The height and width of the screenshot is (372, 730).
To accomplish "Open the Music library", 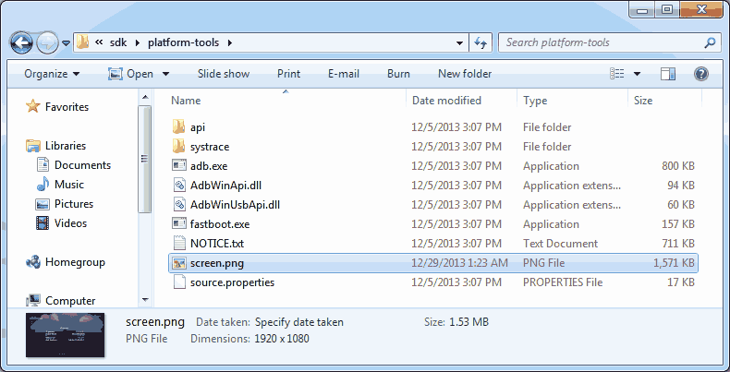I will (69, 185).
